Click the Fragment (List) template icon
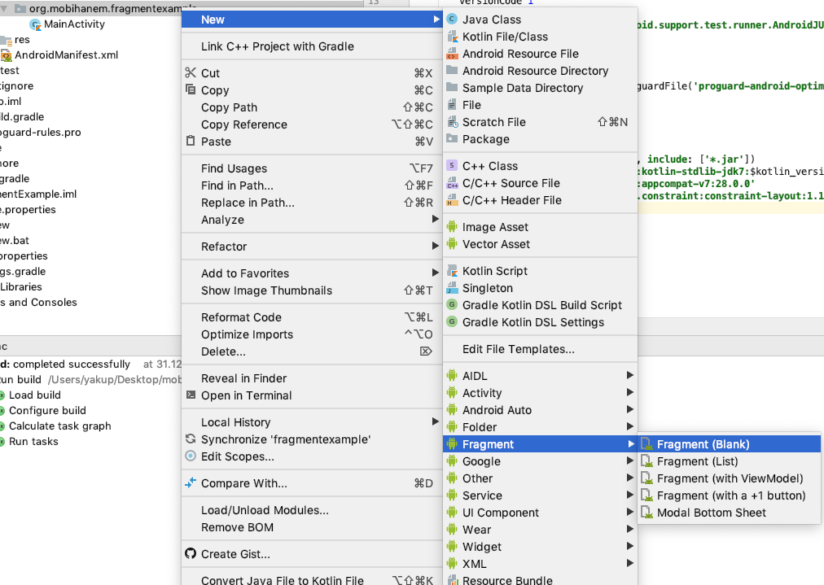The width and height of the screenshot is (824, 585). click(646, 461)
